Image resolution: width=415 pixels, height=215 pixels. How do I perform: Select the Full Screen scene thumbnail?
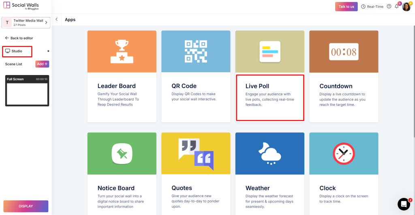point(27,91)
